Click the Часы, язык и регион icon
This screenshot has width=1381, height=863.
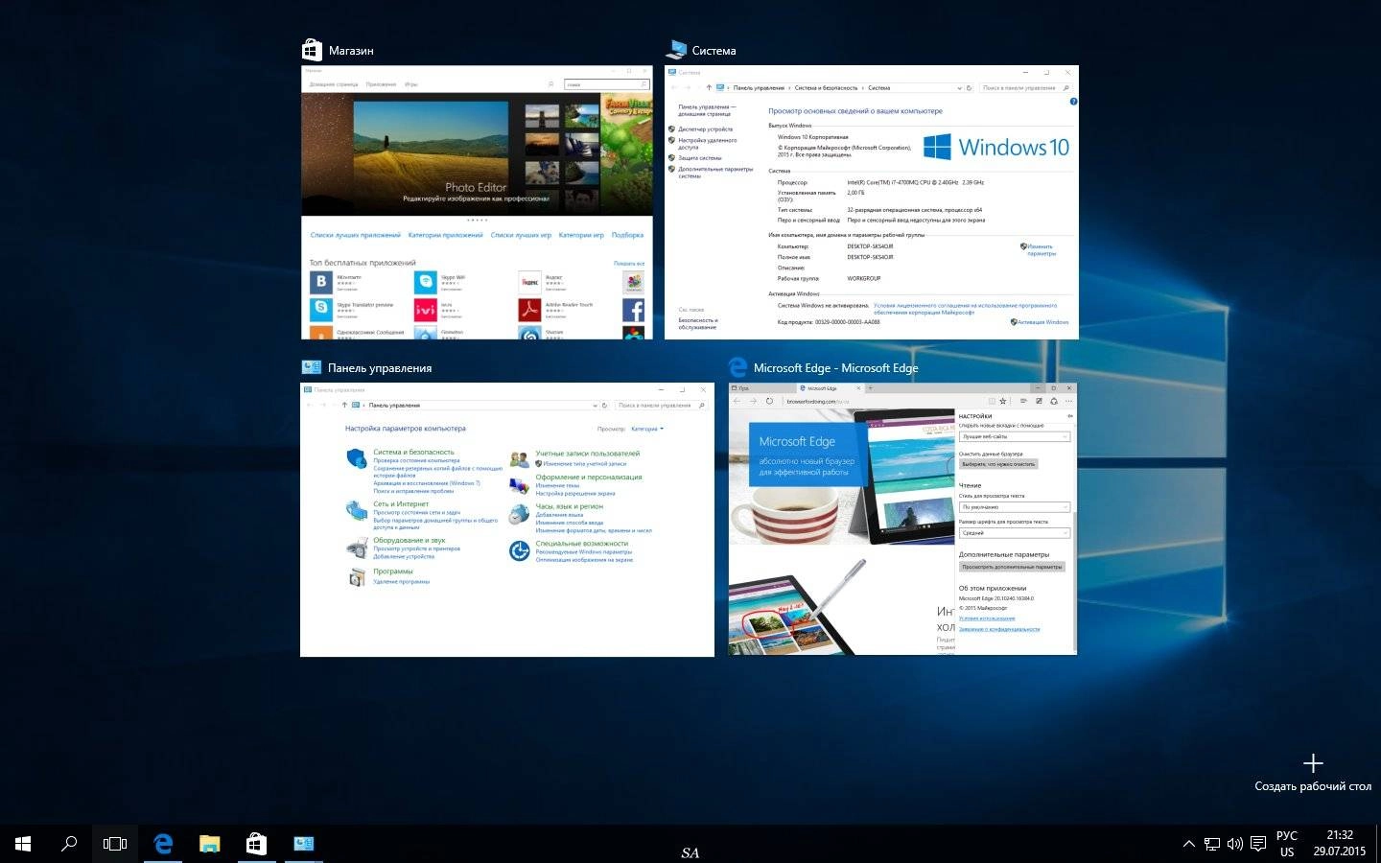(x=519, y=515)
